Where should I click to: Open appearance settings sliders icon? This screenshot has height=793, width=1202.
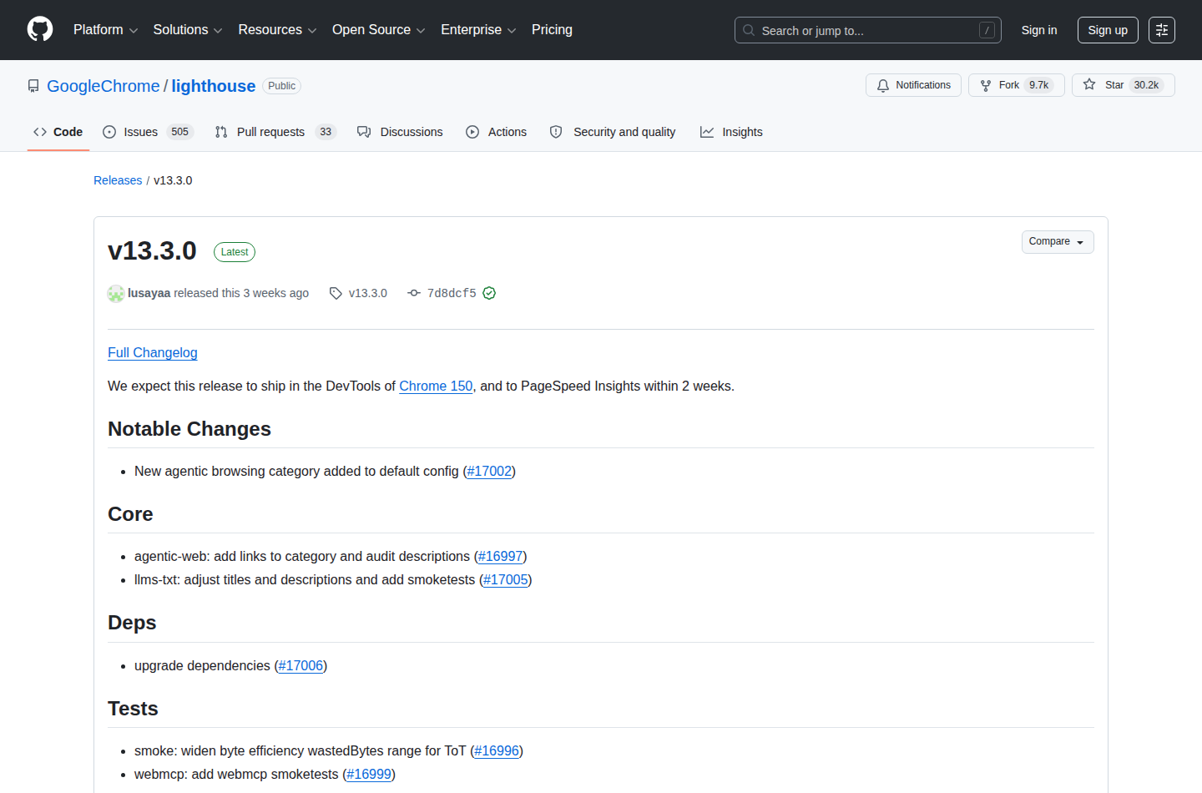coord(1162,30)
